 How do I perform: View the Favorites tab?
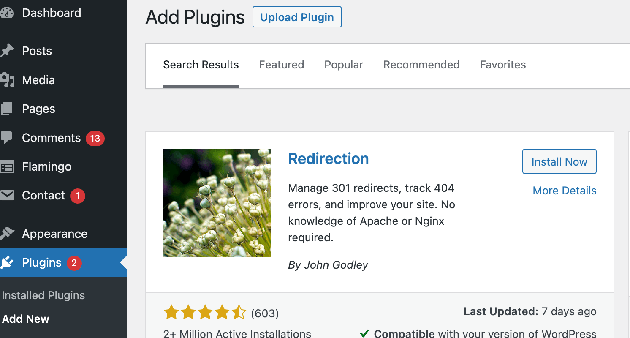tap(503, 65)
